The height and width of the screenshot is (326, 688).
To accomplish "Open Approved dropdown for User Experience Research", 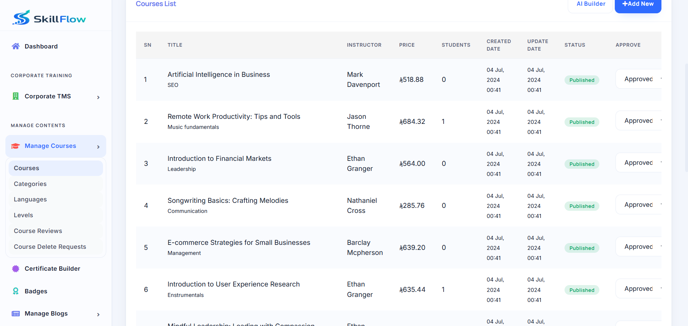I will (x=638, y=289).
